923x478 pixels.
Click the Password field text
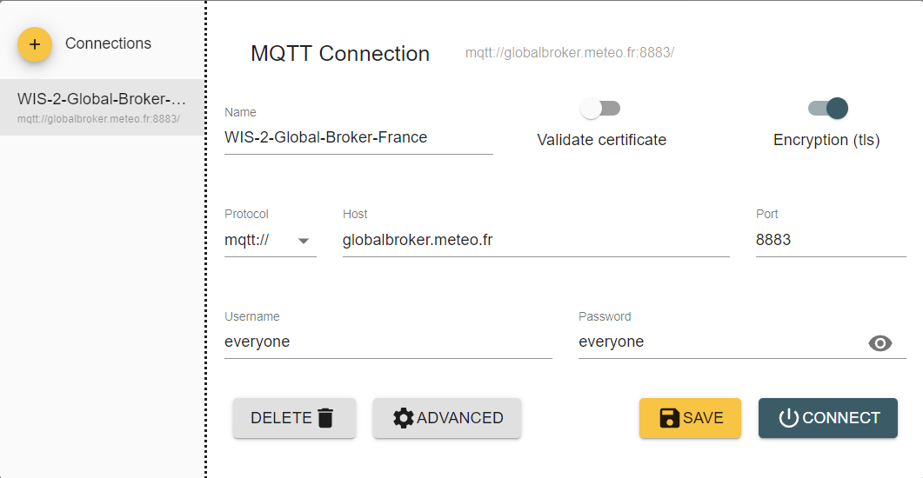(x=611, y=342)
